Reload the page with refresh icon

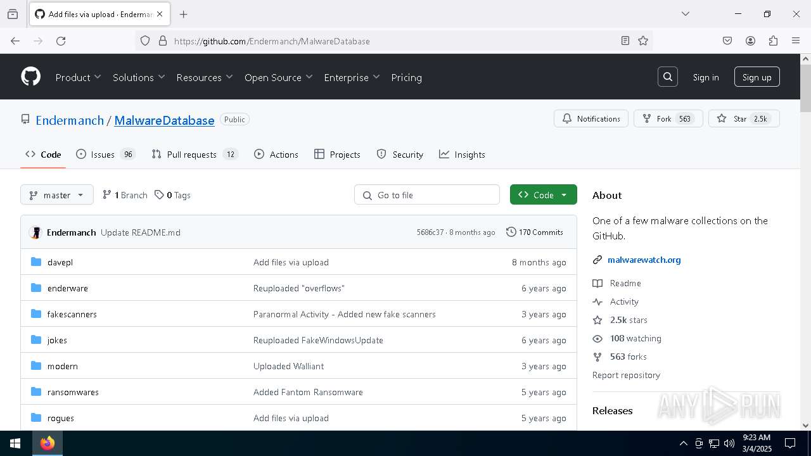[x=61, y=41]
